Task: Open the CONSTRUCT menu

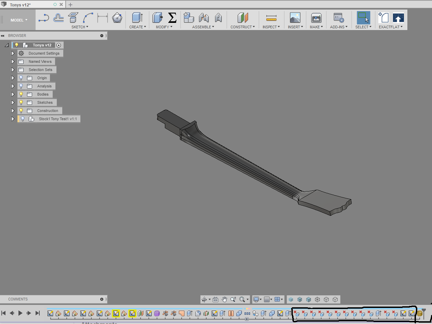Action: point(243,27)
